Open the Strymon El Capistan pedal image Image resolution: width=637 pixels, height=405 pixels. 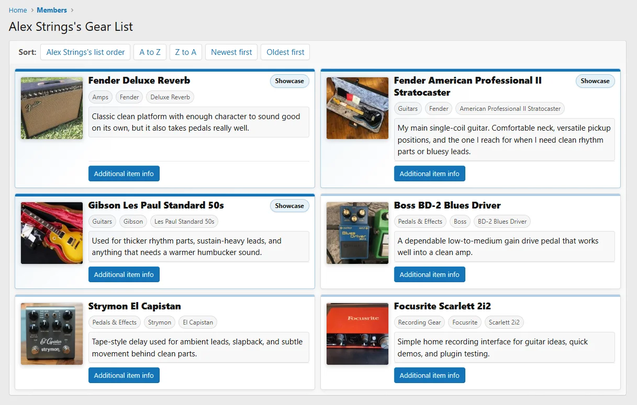tap(52, 334)
